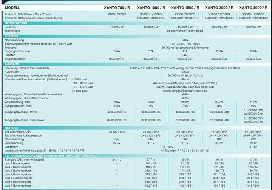Select the nominal voltage "72V"
272x190 pixels.
point(253,139)
